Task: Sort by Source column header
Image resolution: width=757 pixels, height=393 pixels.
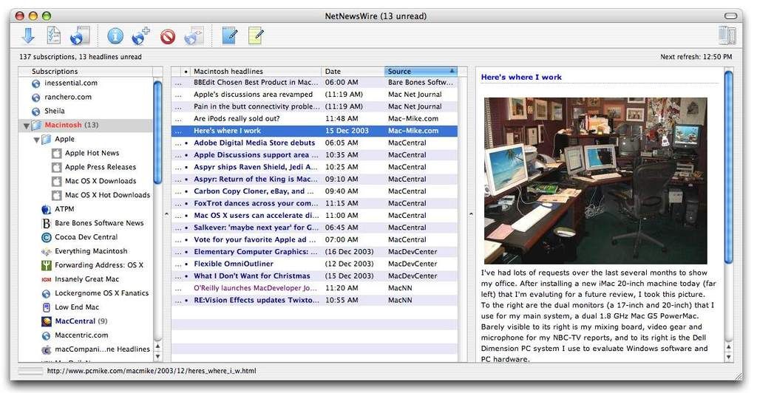Action: [x=421, y=72]
